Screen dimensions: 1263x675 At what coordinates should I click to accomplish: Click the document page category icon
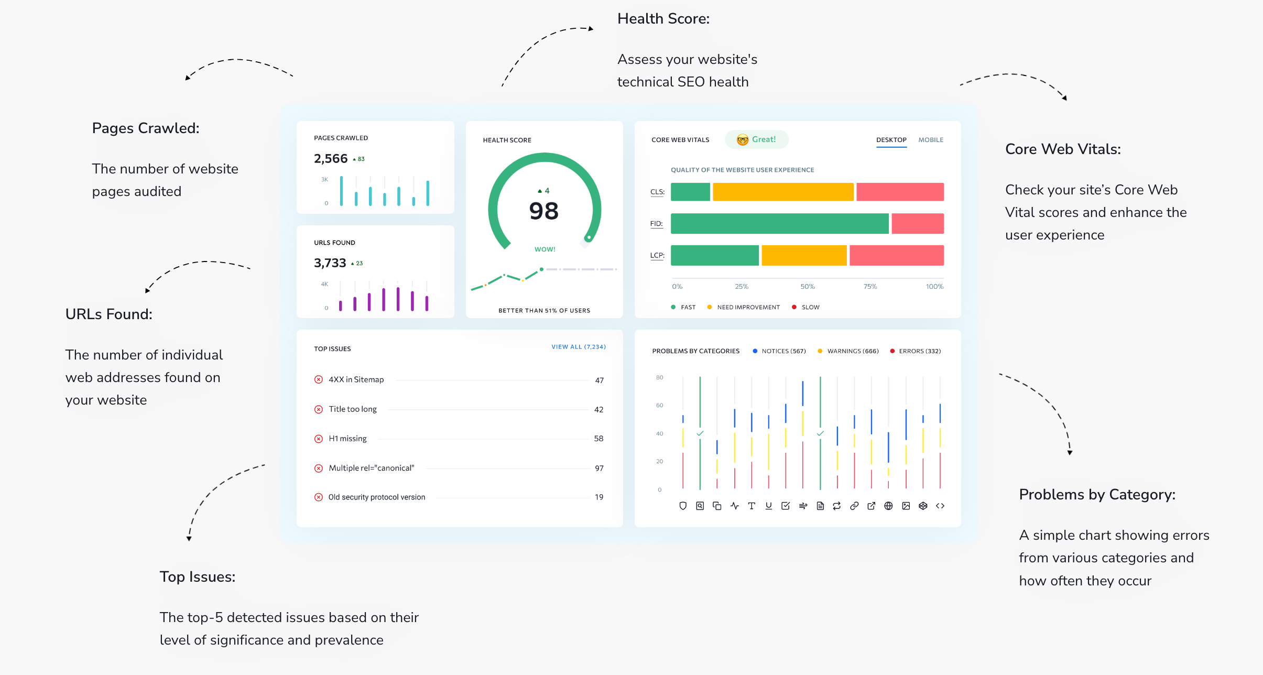point(820,506)
